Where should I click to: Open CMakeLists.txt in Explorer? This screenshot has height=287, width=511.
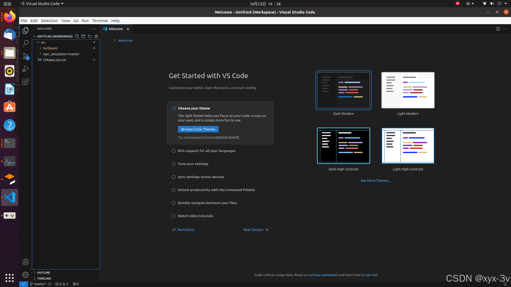pos(66,60)
